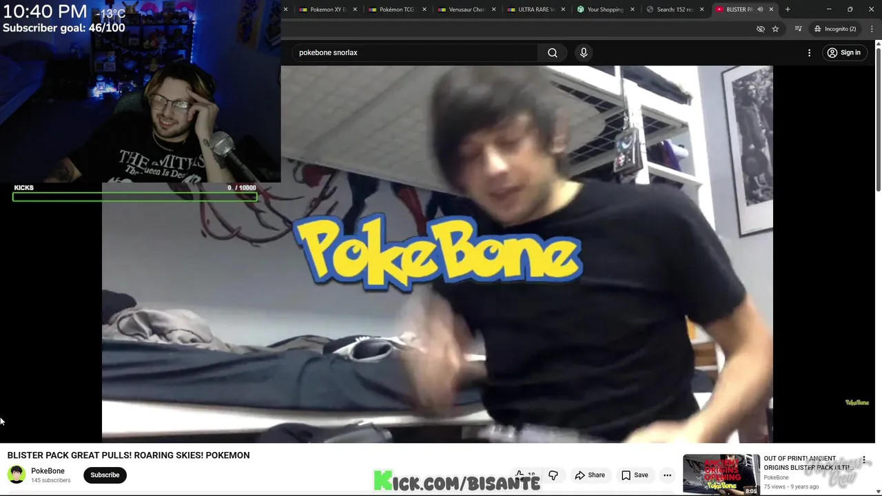Bookmark this page with star icon
This screenshot has width=882, height=496.
pos(775,29)
